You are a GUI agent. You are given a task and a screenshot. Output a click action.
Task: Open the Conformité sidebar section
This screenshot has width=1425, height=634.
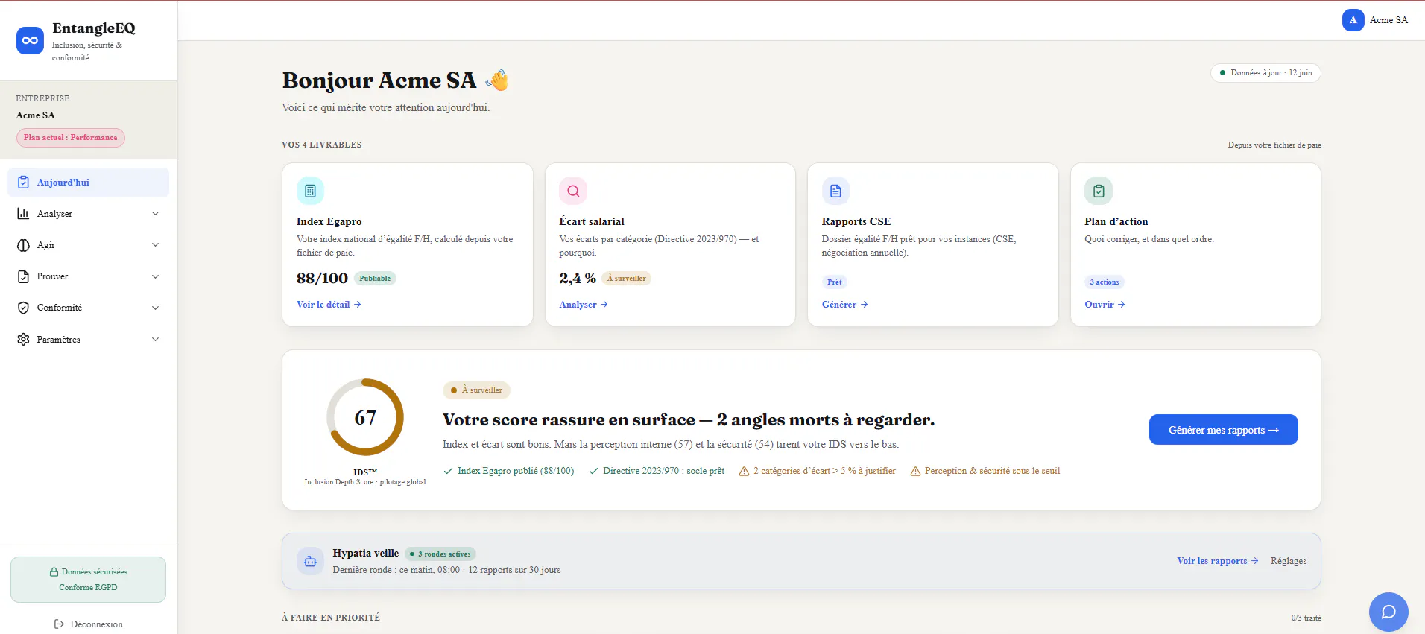click(x=88, y=308)
